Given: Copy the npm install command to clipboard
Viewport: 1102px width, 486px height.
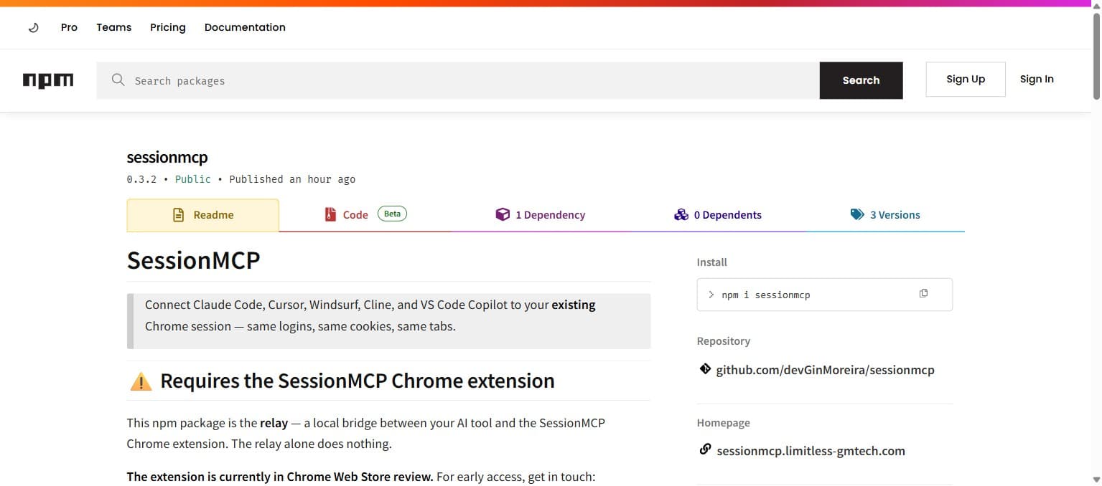Looking at the screenshot, I should click(x=923, y=293).
